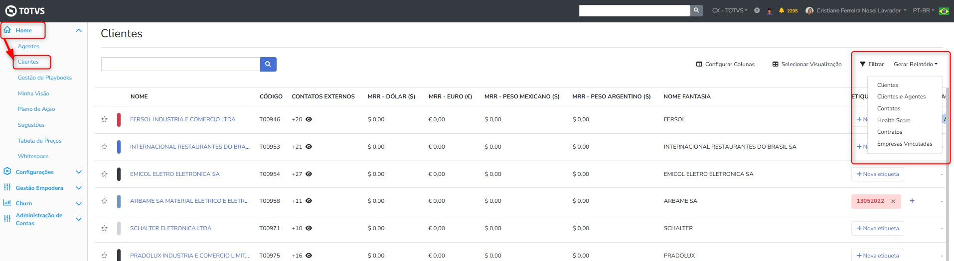Expand the Churn sidebar section
954x261 pixels.
78,203
